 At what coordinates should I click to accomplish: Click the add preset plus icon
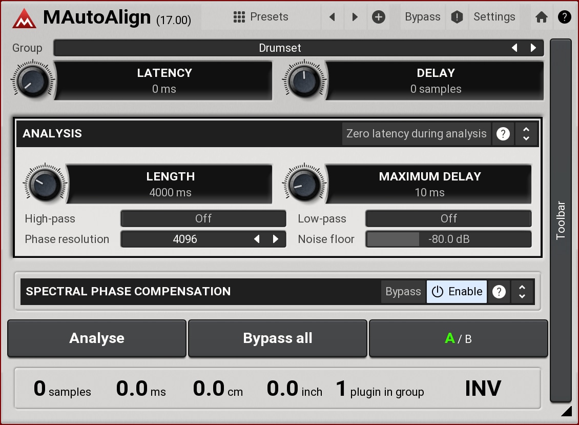(378, 17)
